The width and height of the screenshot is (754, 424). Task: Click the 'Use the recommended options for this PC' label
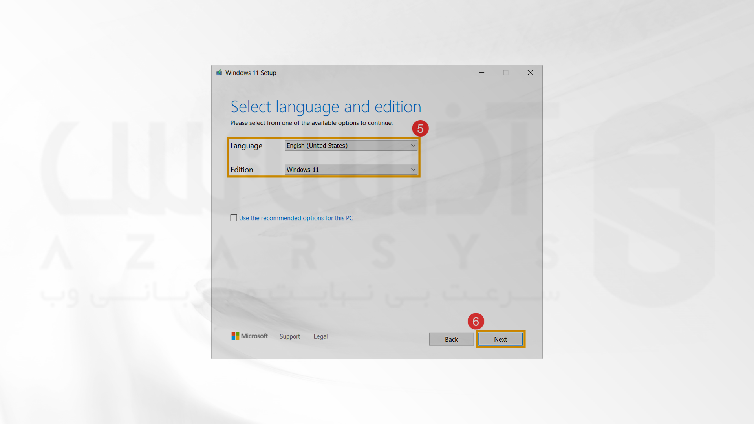pos(296,218)
